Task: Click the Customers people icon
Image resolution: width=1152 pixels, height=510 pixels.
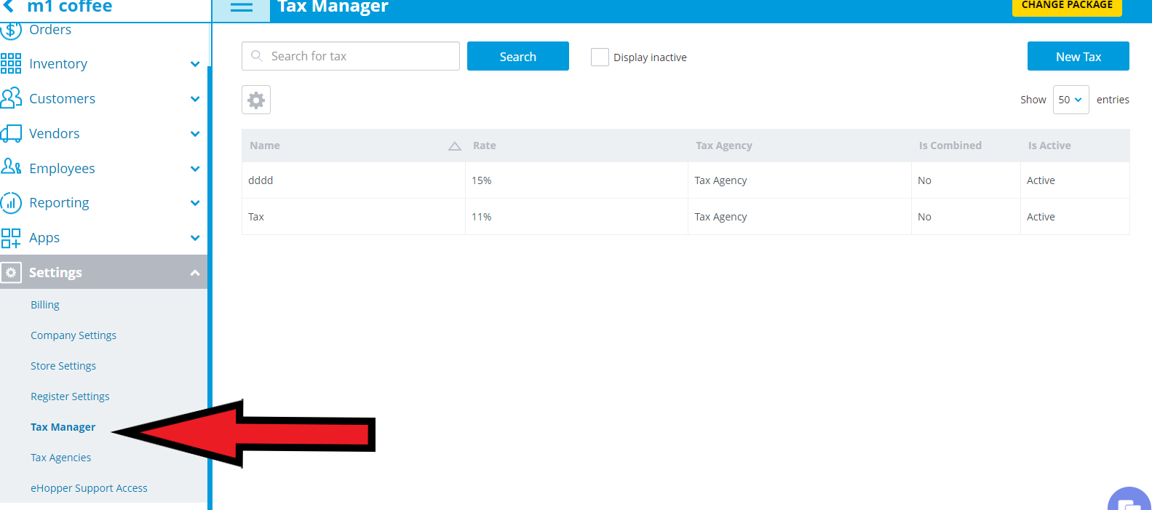Action: tap(11, 98)
